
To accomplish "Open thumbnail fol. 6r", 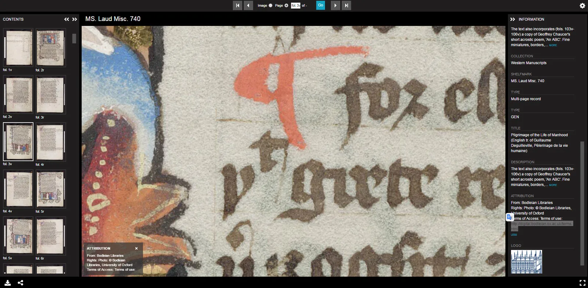I will click(50, 236).
